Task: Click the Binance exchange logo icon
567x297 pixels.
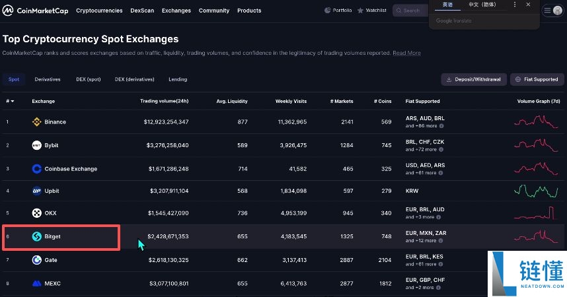Action: point(36,121)
